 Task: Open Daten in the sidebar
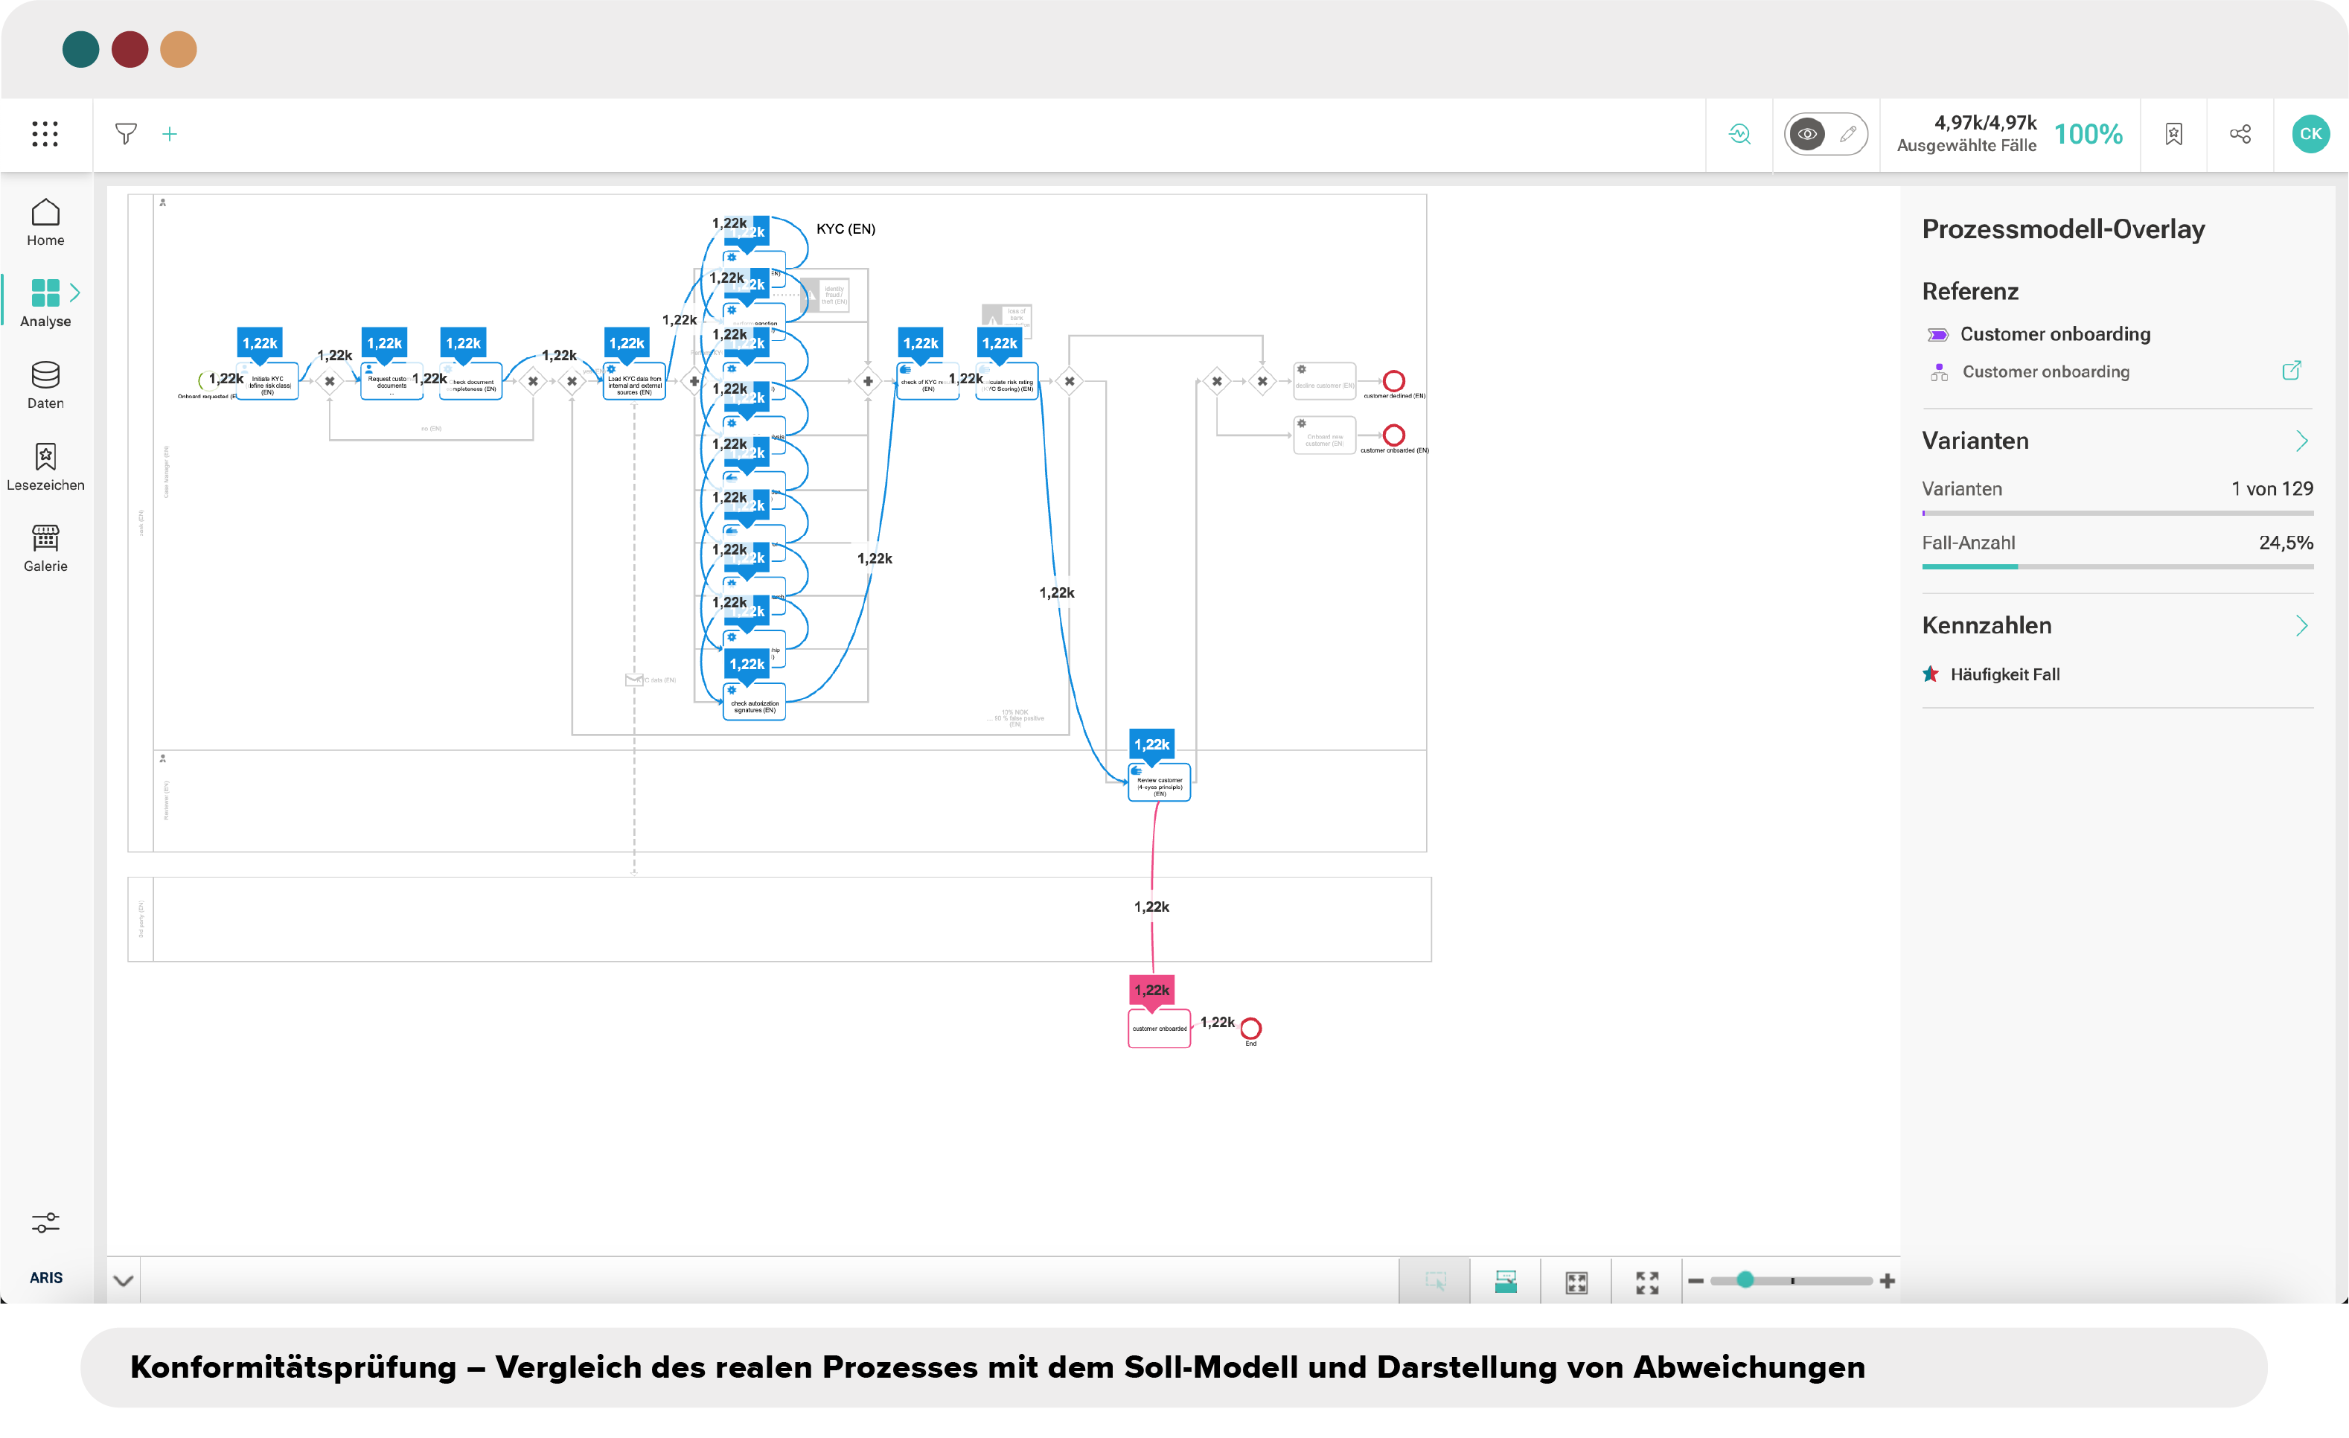(x=45, y=386)
